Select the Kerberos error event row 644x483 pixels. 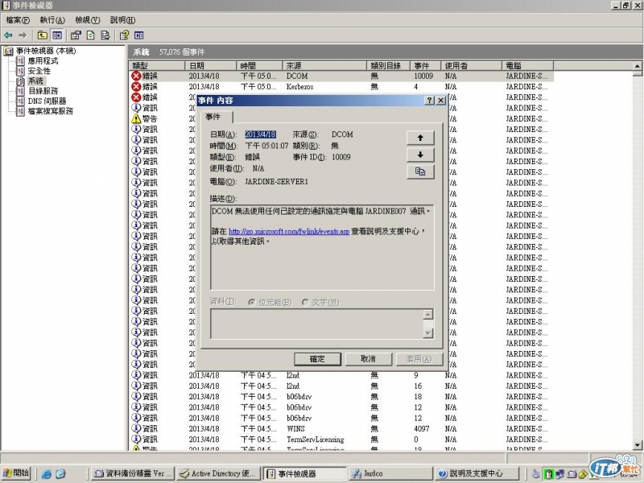(x=341, y=87)
